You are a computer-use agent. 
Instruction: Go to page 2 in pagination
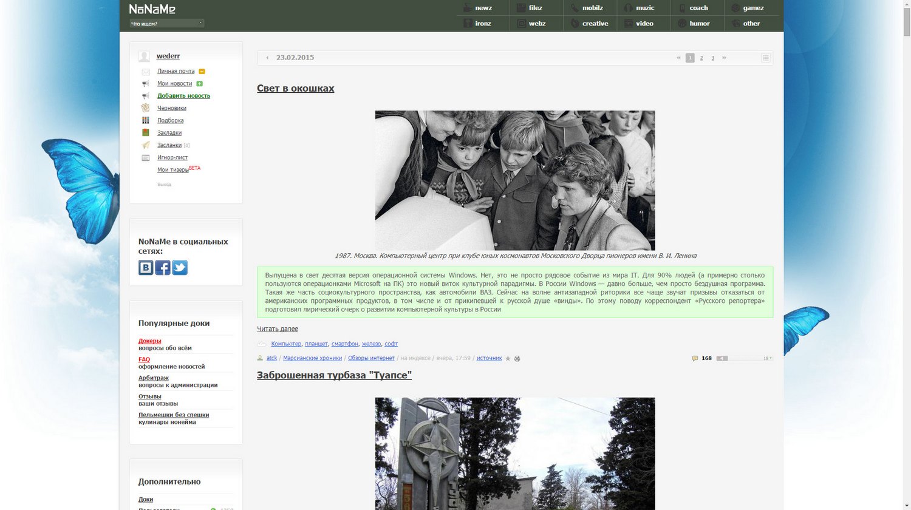click(x=701, y=58)
